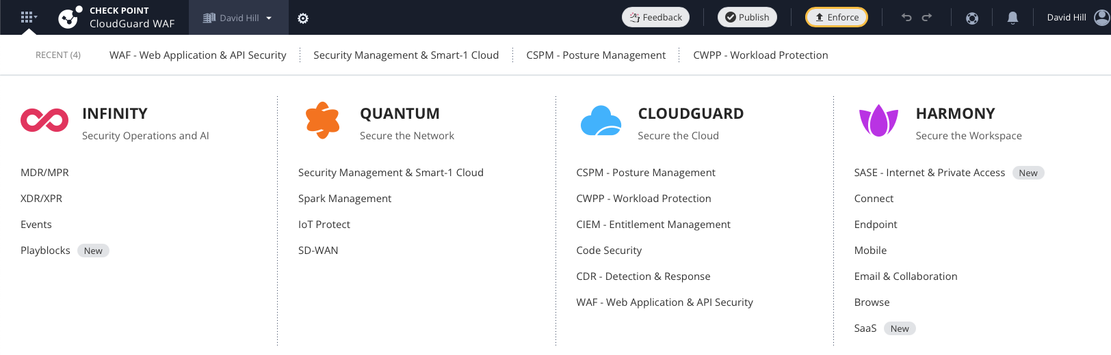Viewport: 1111px width, 355px height.
Task: Open Playblocks under Infinity
Action: 45,251
